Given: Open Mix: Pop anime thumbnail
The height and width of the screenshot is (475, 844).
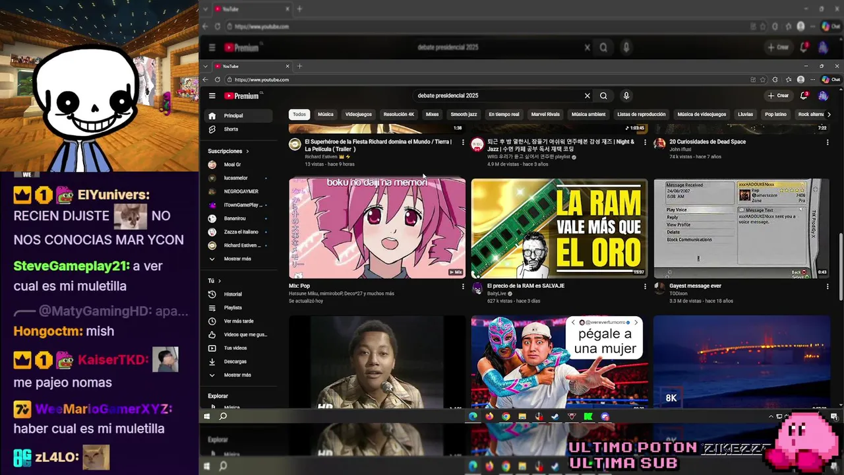Looking at the screenshot, I should 377,228.
